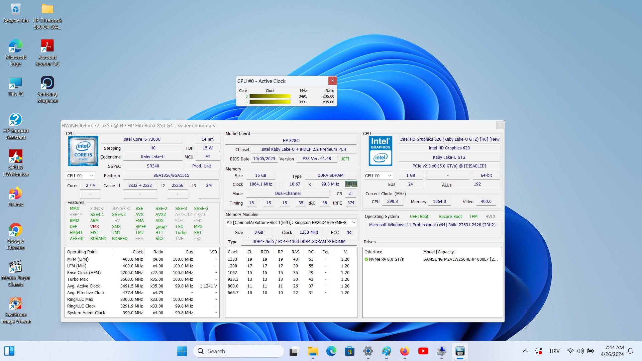Click the Prod. Unit field
Screen dimensions: 642x361
tap(202, 166)
